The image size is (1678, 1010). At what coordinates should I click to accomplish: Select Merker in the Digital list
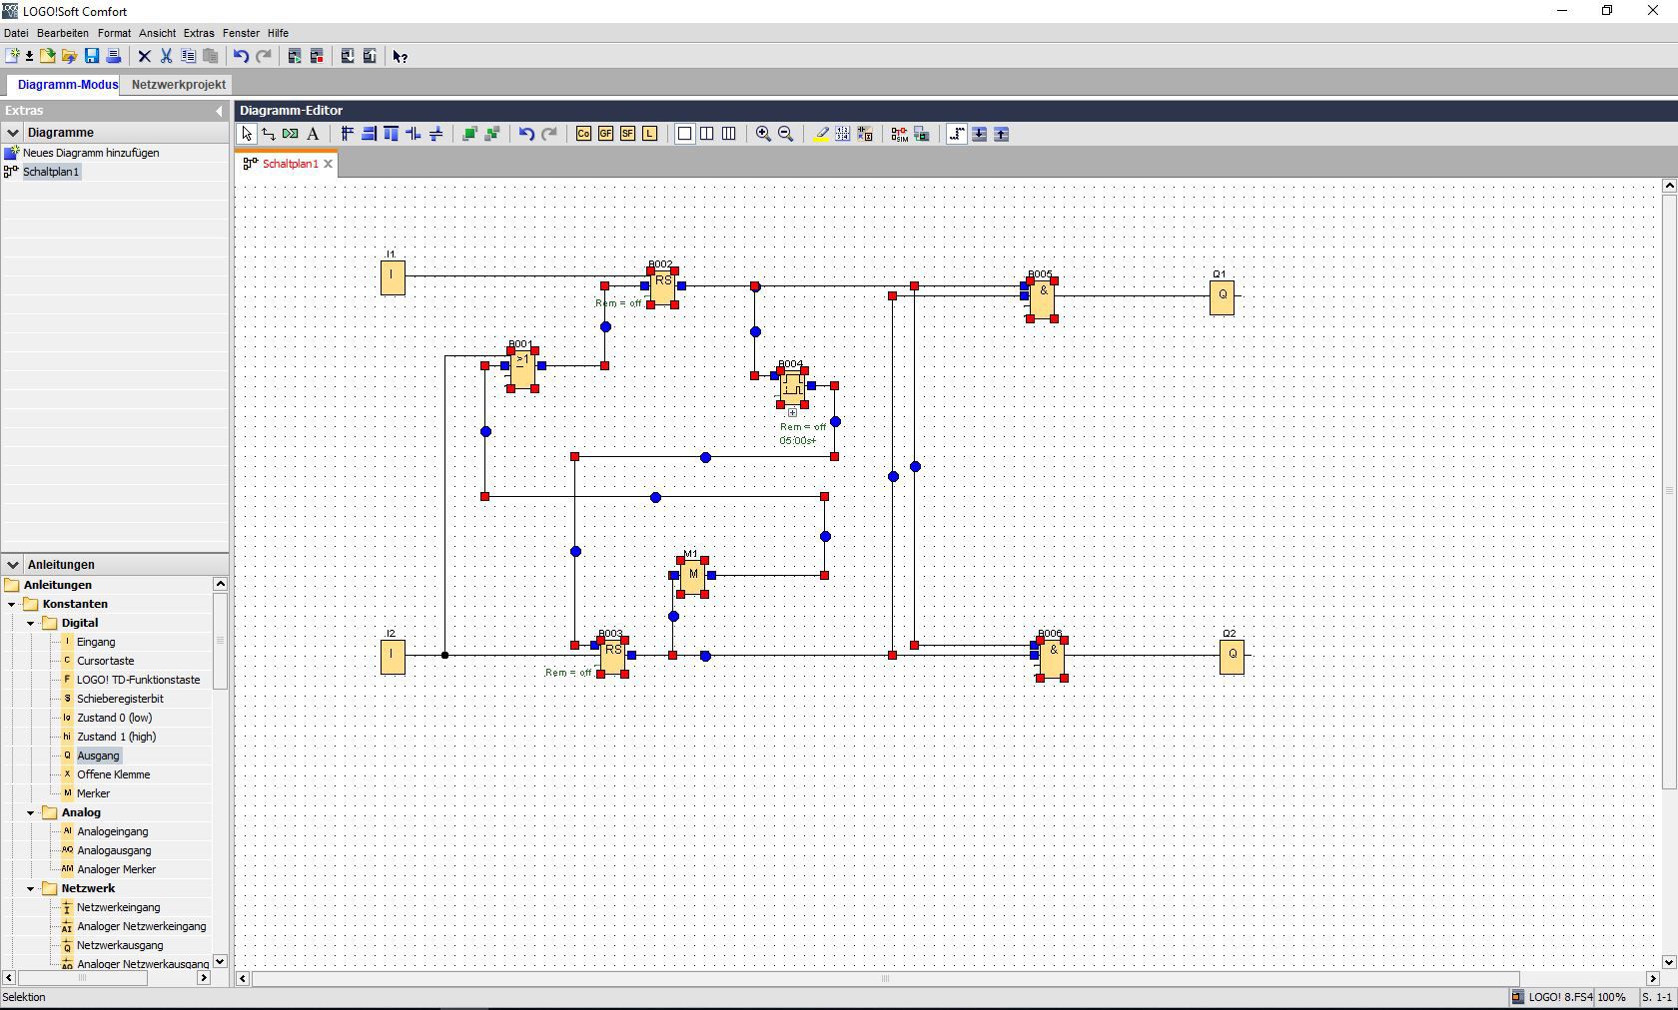[x=93, y=793]
